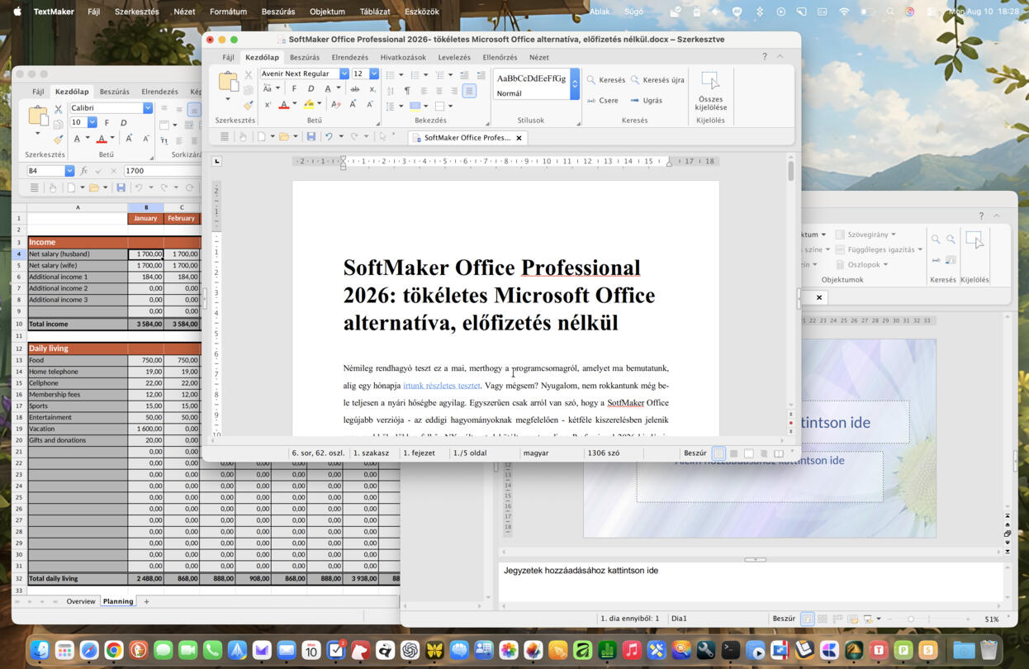This screenshot has height=669, width=1029.
Task: Click the shrink font size icon in TextMaker
Action: tap(370, 105)
